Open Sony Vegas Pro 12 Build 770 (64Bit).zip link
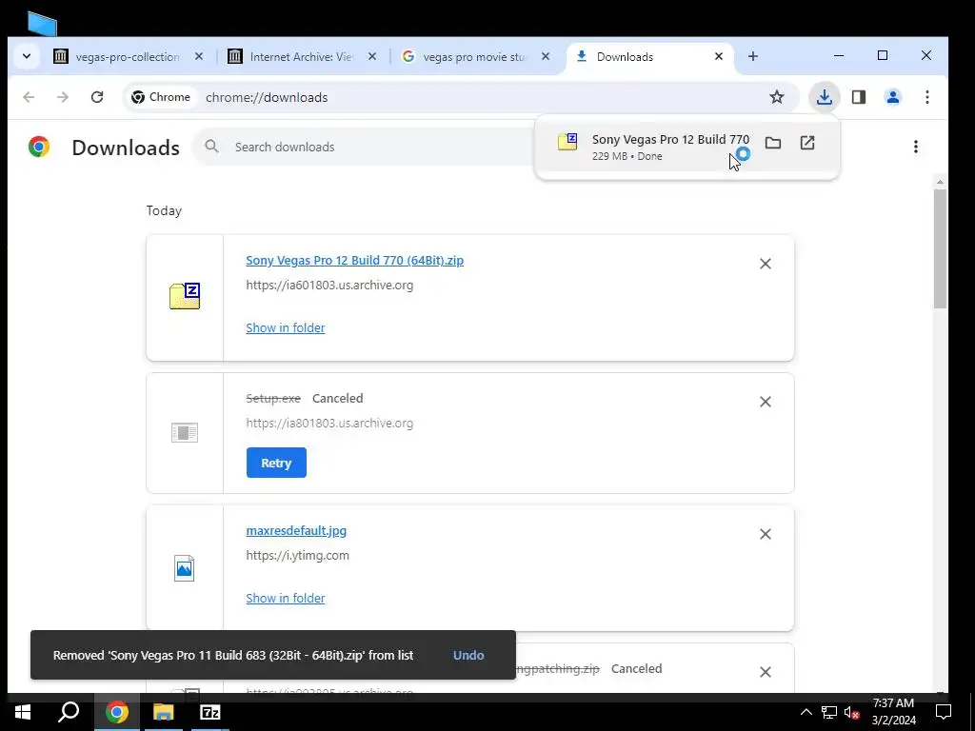Screen dimensions: 975x731 [354, 261]
